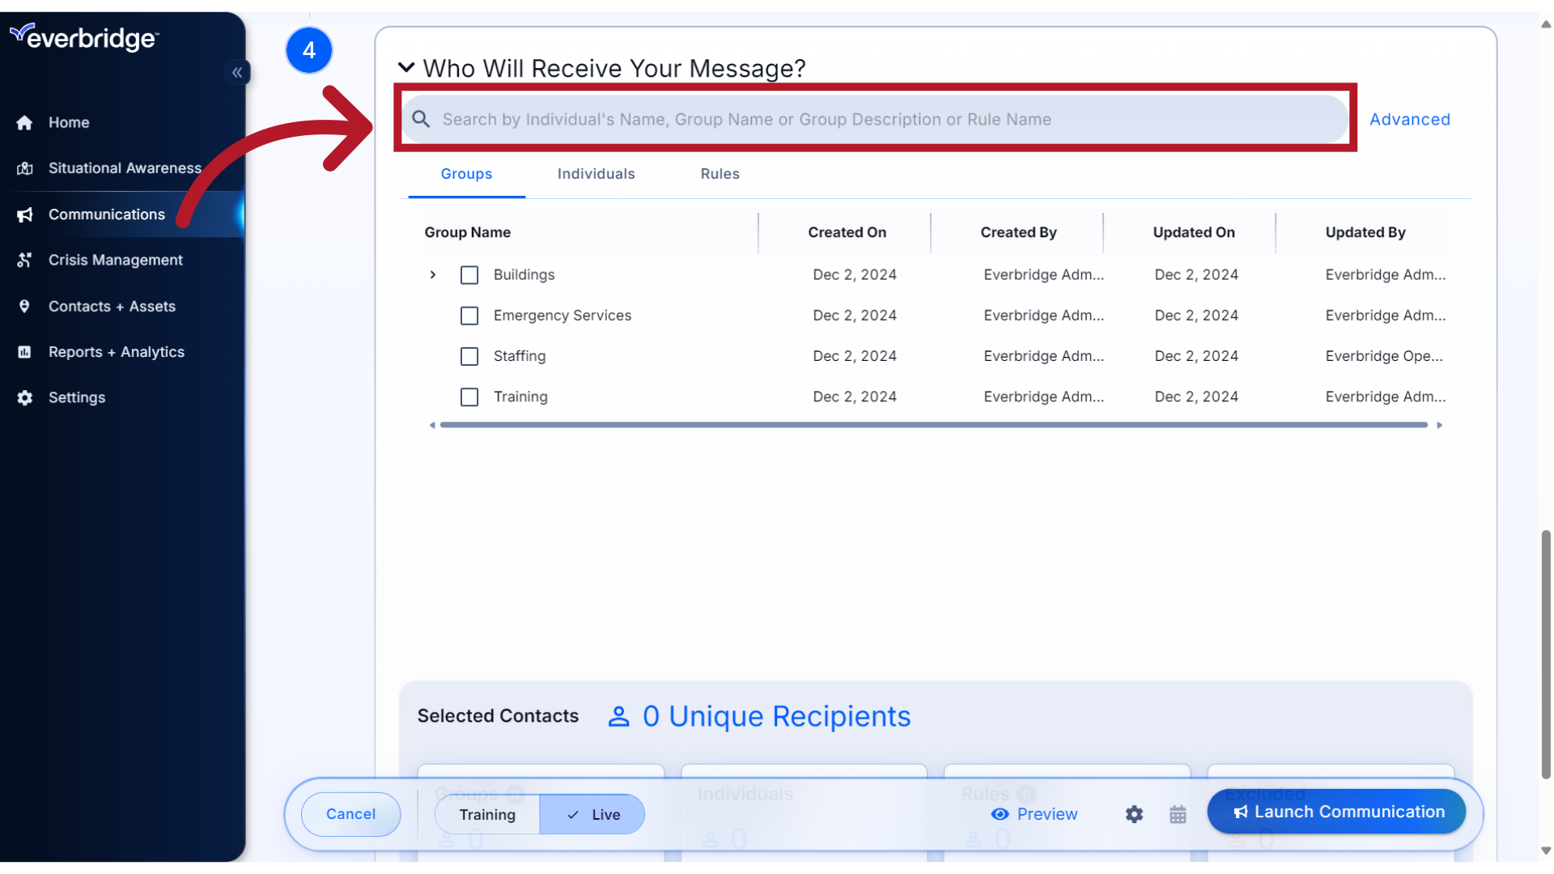
Task: Select the Situational Awareness sidebar icon
Action: click(24, 168)
